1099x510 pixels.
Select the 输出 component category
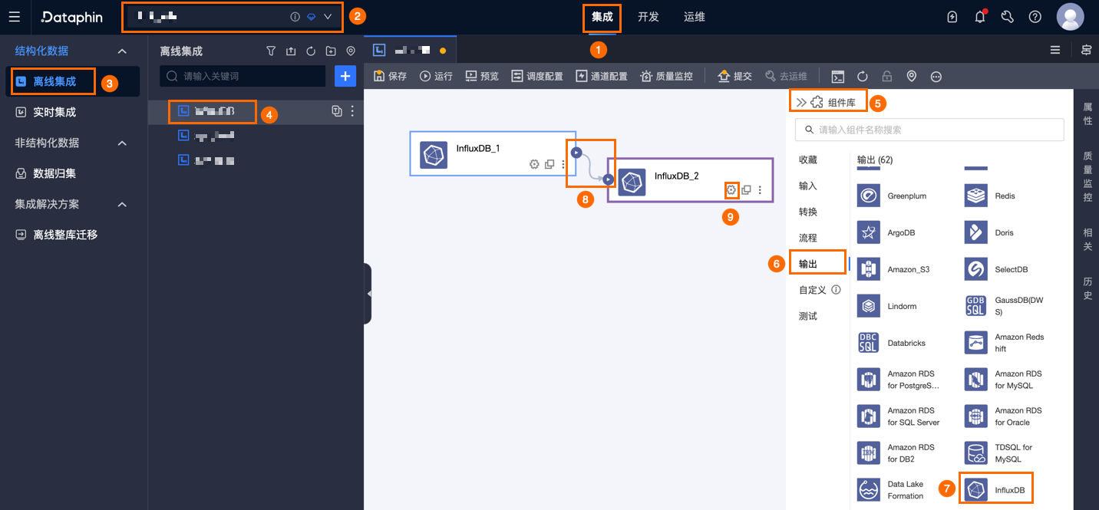[x=808, y=264]
